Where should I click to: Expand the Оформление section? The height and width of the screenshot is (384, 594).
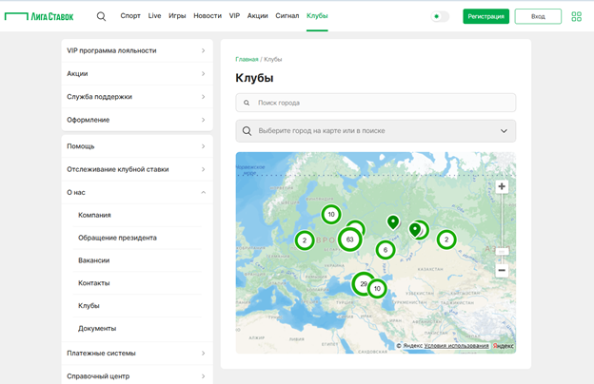click(x=137, y=120)
